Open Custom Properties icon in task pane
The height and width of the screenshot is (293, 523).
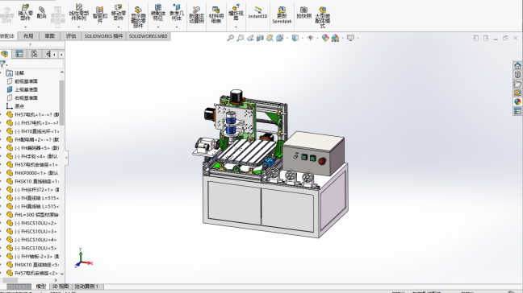517,111
